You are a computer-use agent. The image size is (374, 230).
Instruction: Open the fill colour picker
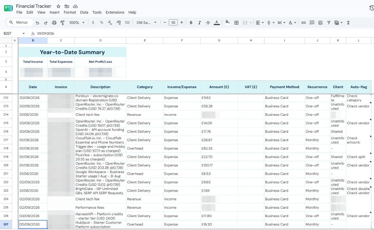point(227,22)
